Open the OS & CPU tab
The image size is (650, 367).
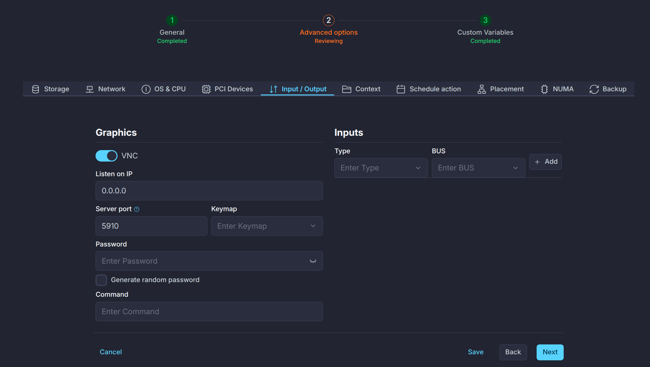(x=164, y=89)
